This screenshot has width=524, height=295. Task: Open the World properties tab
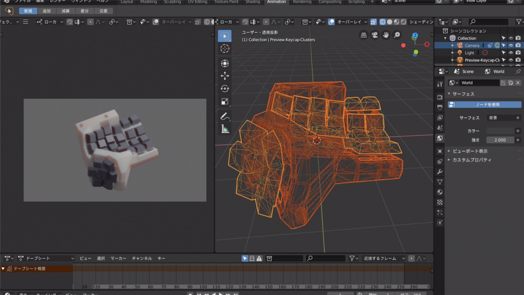click(440, 138)
